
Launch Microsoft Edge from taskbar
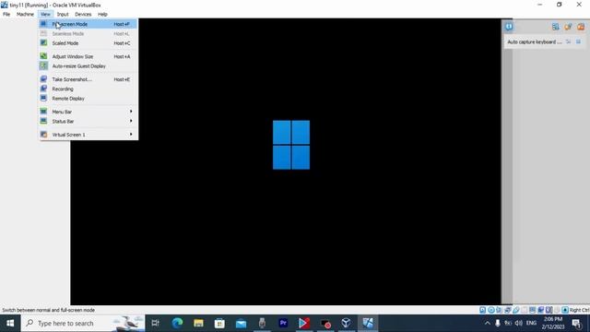[177, 323]
